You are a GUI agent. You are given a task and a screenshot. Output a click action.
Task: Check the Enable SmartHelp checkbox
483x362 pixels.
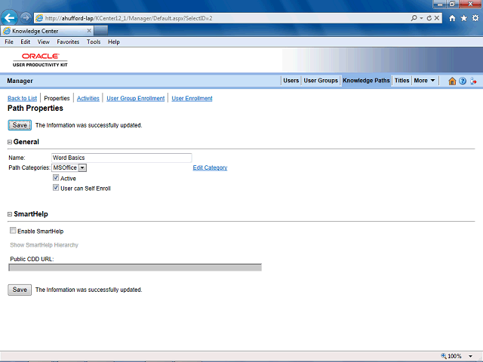tap(13, 230)
